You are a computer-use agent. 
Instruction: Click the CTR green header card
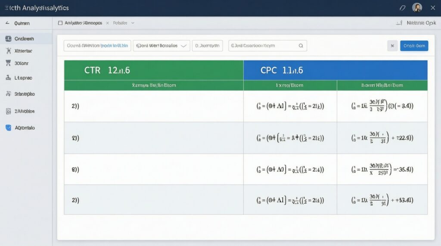(154, 70)
